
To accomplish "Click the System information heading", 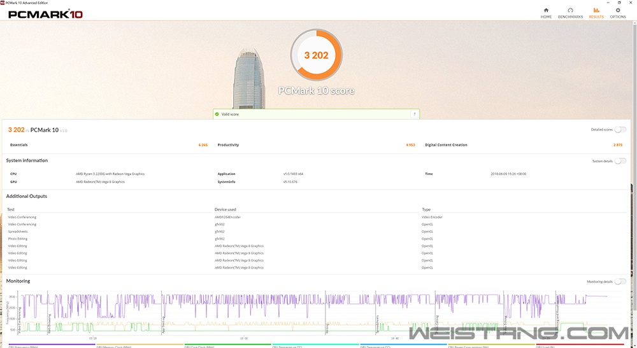I will click(x=27, y=160).
